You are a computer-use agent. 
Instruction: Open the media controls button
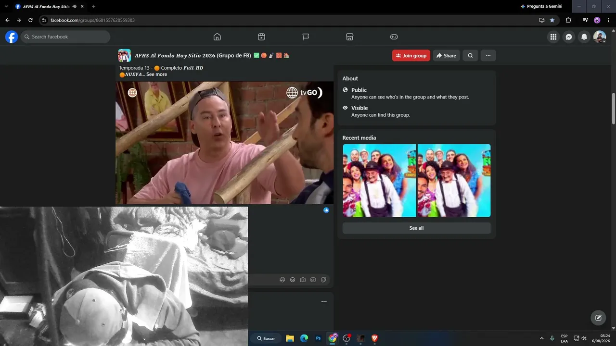click(x=585, y=20)
